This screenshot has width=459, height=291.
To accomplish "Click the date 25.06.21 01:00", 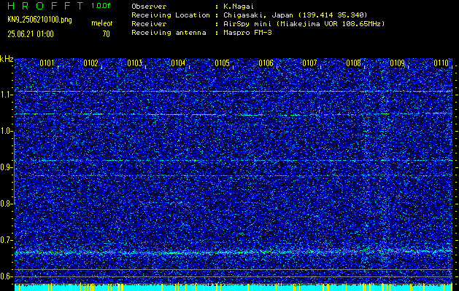I will click(x=31, y=34).
